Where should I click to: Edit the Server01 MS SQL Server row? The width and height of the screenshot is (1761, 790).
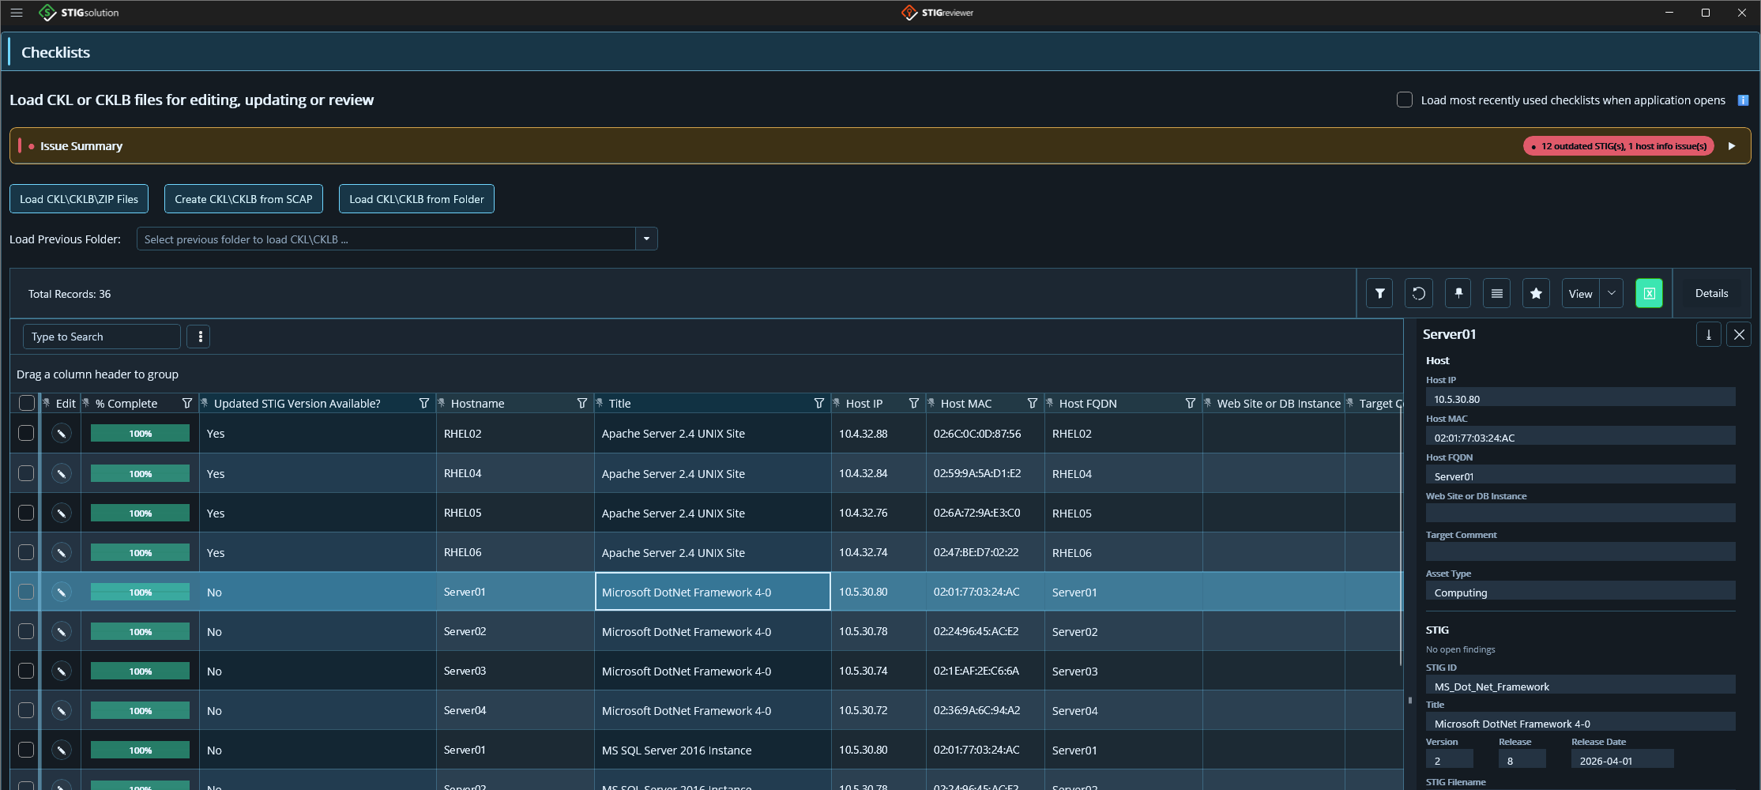[62, 750]
